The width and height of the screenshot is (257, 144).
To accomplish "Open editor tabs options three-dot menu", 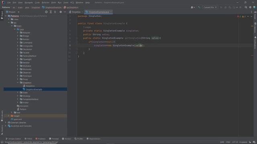I will coord(251,12).
